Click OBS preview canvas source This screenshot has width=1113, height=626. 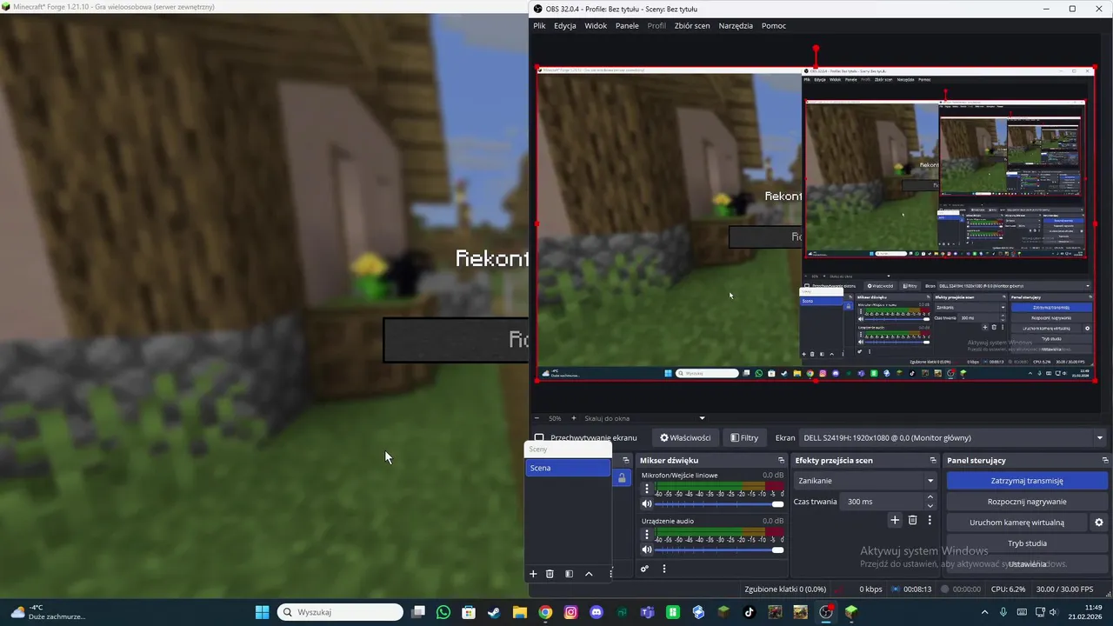[815, 223]
